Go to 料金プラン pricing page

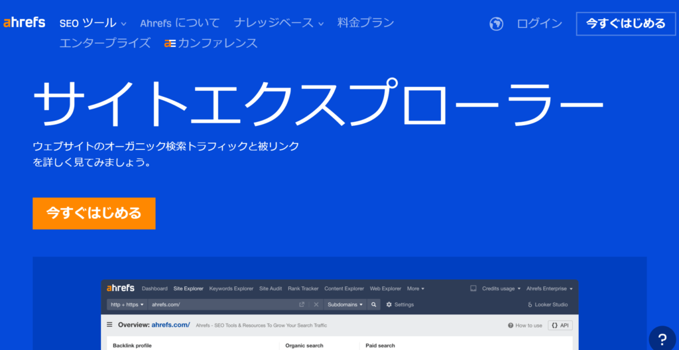[365, 23]
